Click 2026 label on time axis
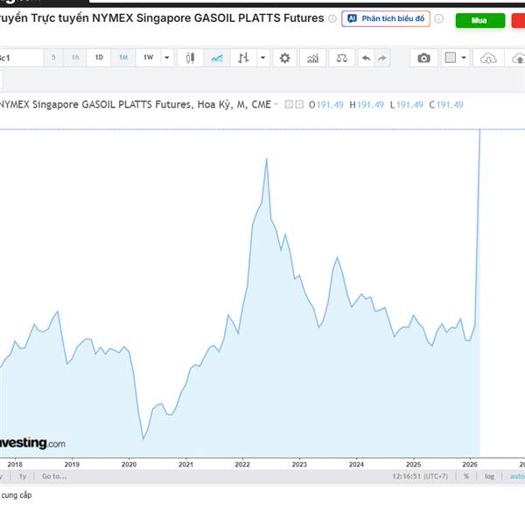Screen dimensions: 525x525 pyautogui.click(x=470, y=465)
